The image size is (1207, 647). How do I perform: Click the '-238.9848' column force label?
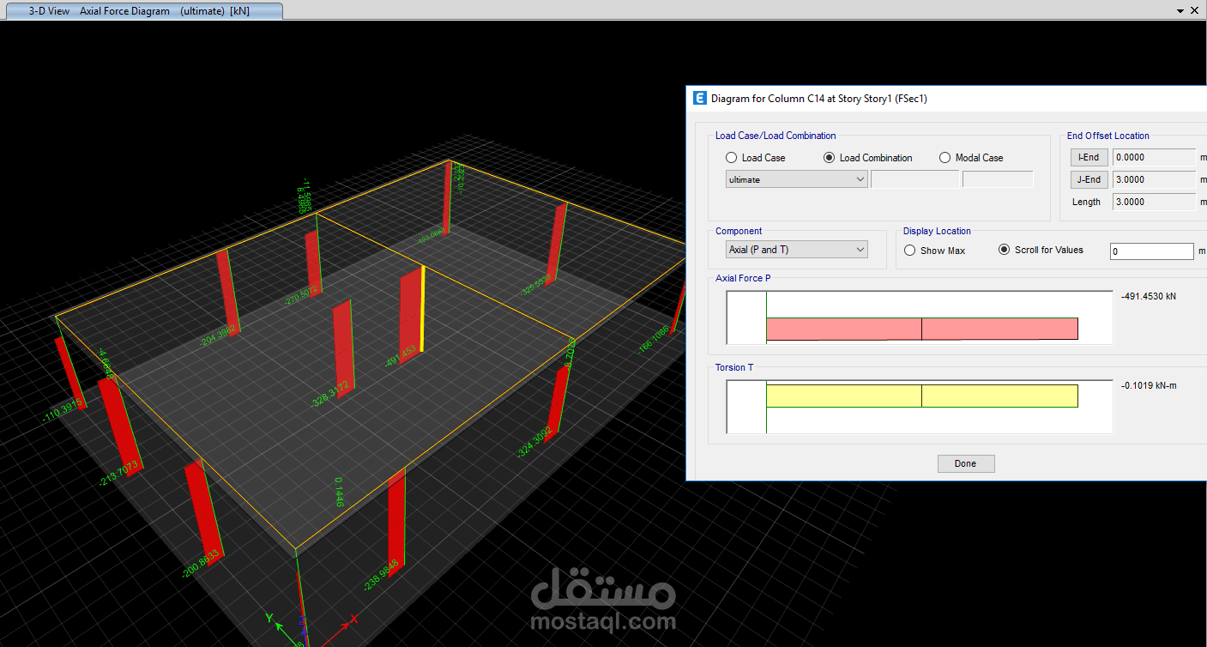[x=382, y=577]
